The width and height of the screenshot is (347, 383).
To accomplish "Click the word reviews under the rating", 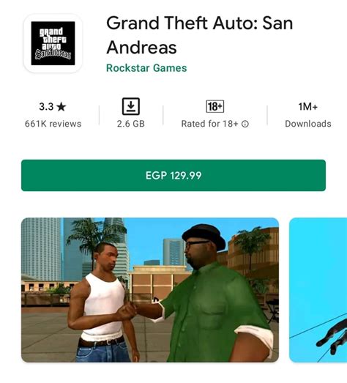I will (64, 124).
